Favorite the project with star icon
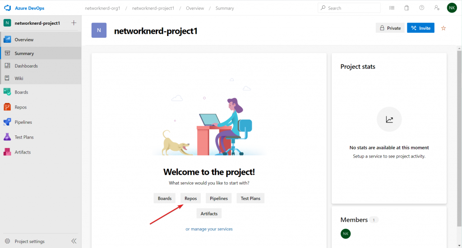Viewport: 462px width, 248px height. pos(444,28)
